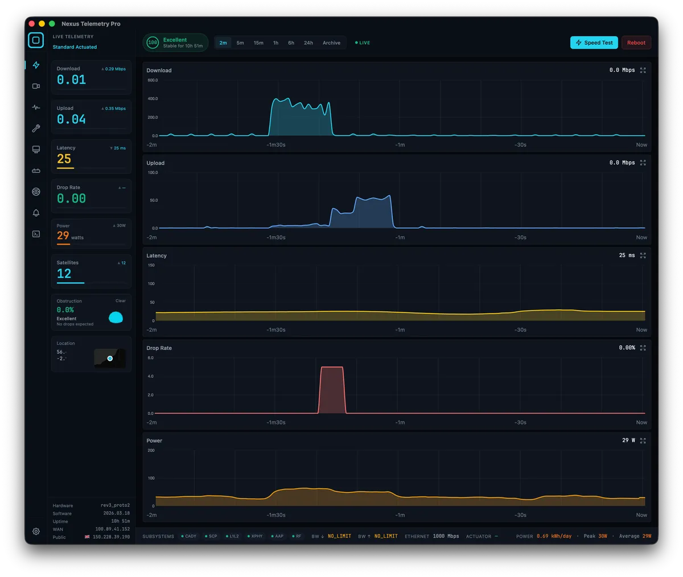
Task: Click the cyan obstruction indicator circle
Action: pyautogui.click(x=116, y=318)
